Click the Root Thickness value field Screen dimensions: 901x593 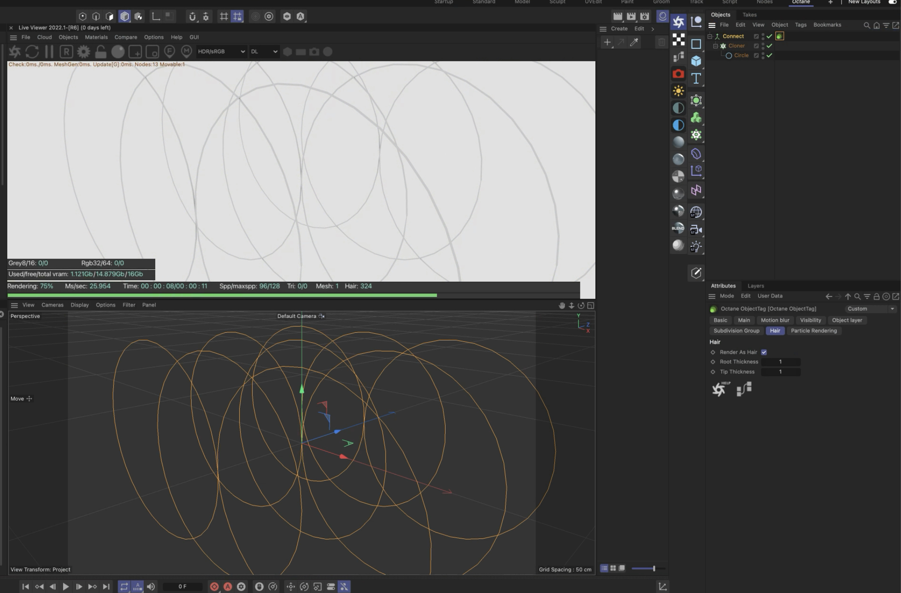(781, 362)
